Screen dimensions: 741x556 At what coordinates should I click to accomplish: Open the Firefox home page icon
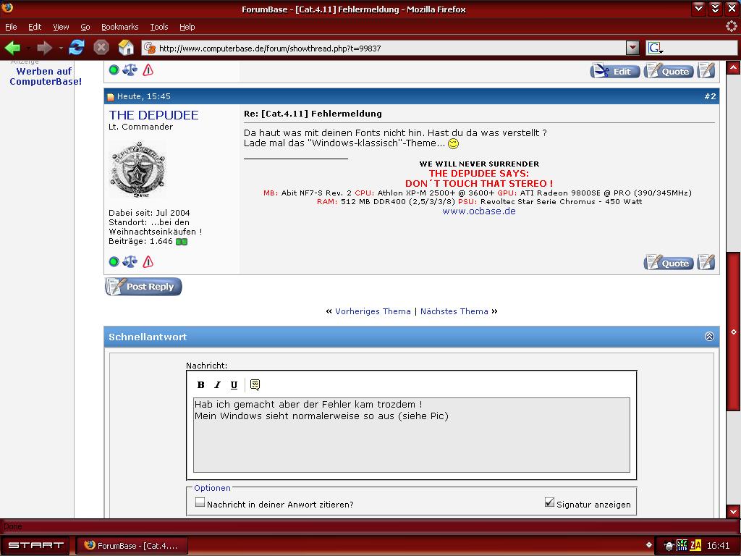tap(126, 47)
